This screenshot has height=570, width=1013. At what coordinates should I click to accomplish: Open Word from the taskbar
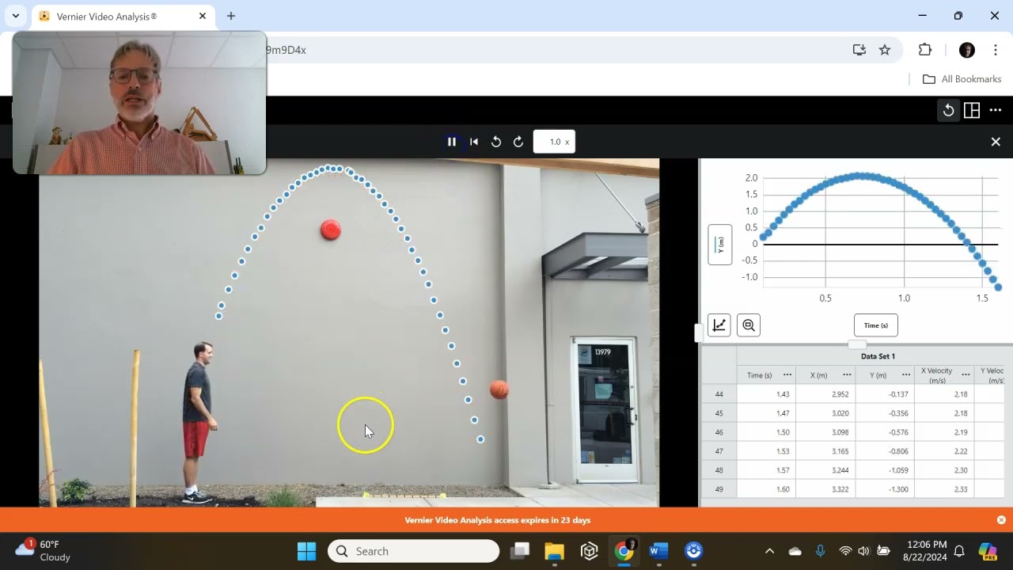pos(658,551)
